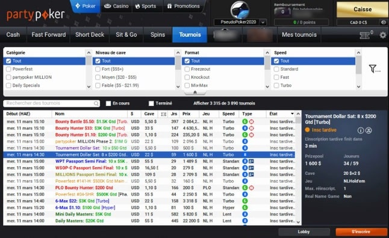The height and width of the screenshot is (238, 389).
Task: Check the partypoker MILLION category checkbox
Action: (8, 78)
